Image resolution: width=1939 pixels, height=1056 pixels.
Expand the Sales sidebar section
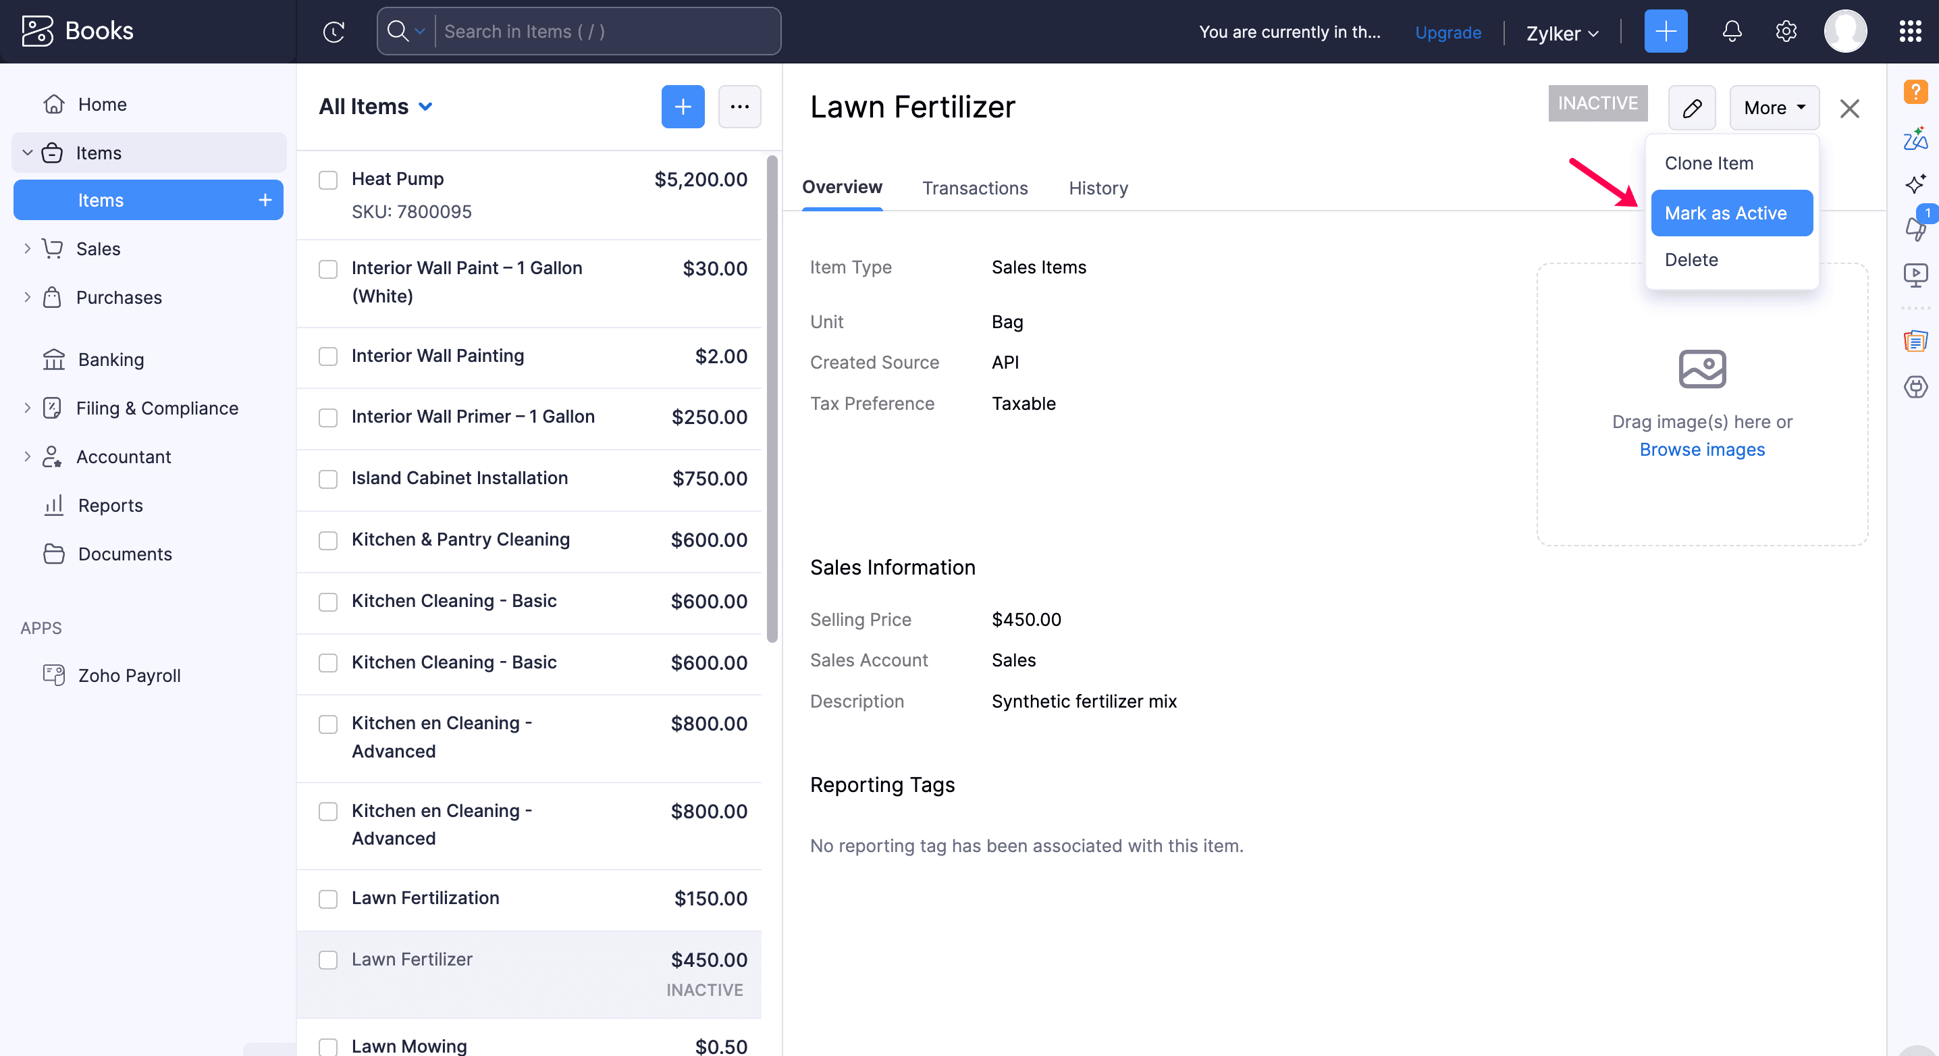coord(98,249)
